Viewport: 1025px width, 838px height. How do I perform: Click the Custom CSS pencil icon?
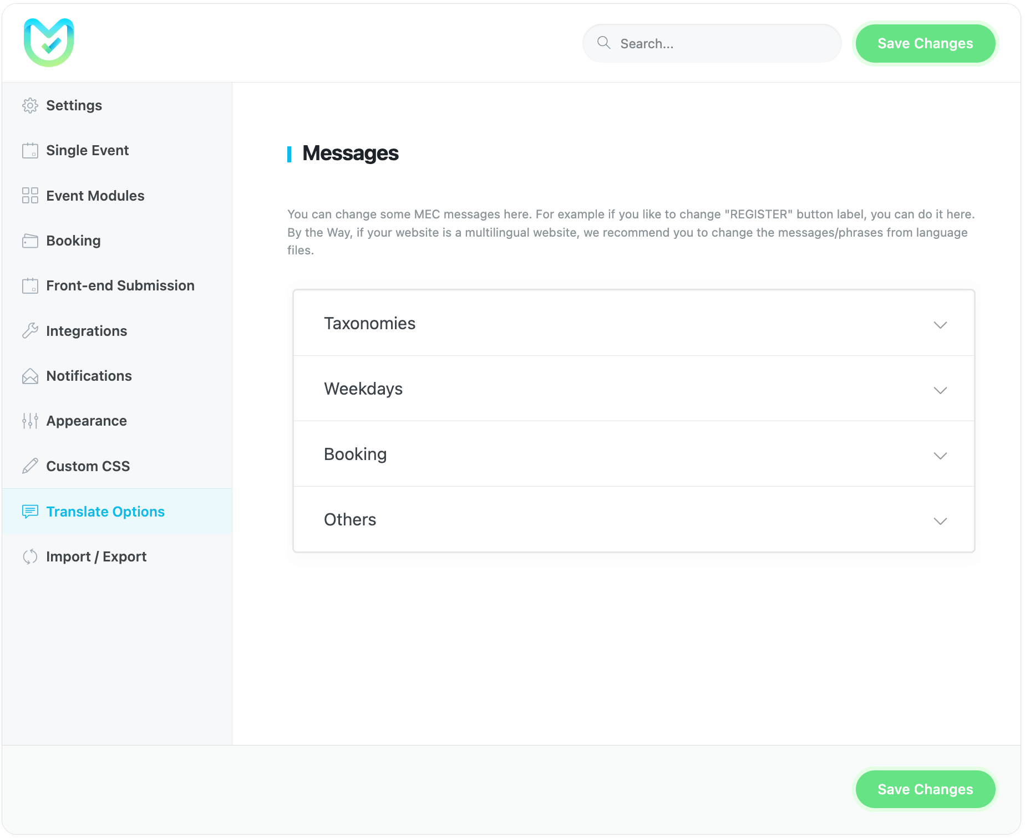point(30,466)
